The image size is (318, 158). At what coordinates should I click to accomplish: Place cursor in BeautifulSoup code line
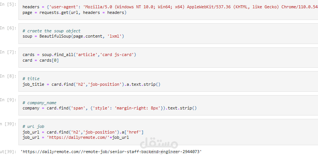click(x=73, y=36)
